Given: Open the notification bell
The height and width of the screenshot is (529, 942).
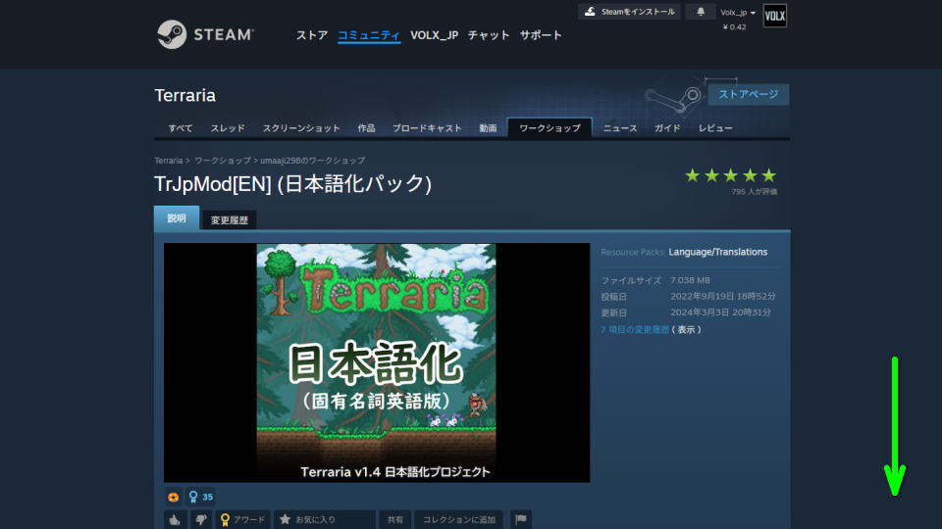Looking at the screenshot, I should pos(700,12).
